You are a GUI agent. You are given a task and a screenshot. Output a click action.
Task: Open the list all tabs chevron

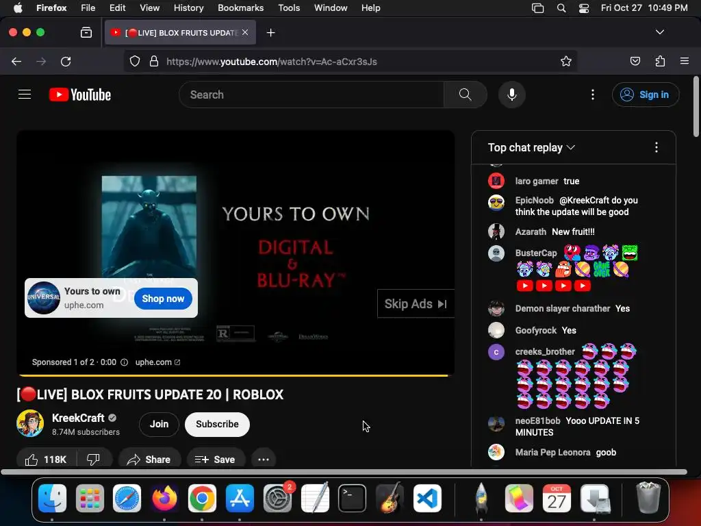point(659,32)
